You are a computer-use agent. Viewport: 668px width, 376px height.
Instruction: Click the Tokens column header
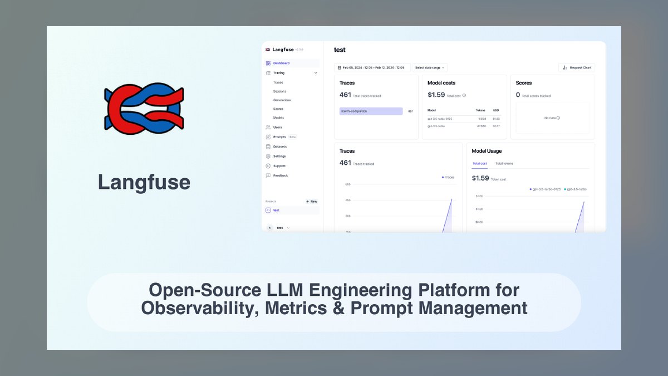[481, 110]
